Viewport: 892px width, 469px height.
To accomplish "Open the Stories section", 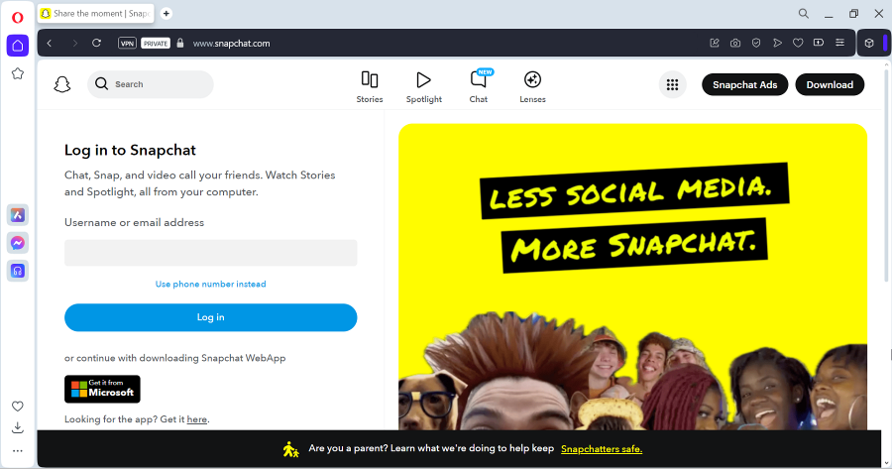I will (x=370, y=87).
